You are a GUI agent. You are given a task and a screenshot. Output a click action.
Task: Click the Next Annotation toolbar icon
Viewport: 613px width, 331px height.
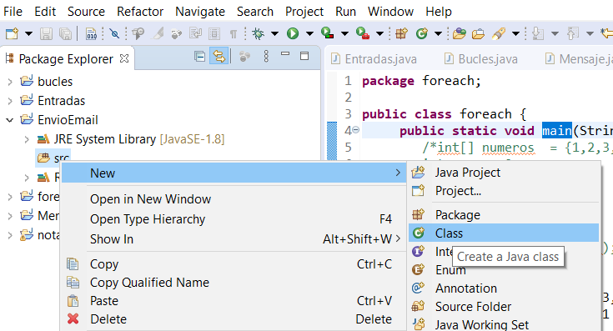tap(538, 33)
